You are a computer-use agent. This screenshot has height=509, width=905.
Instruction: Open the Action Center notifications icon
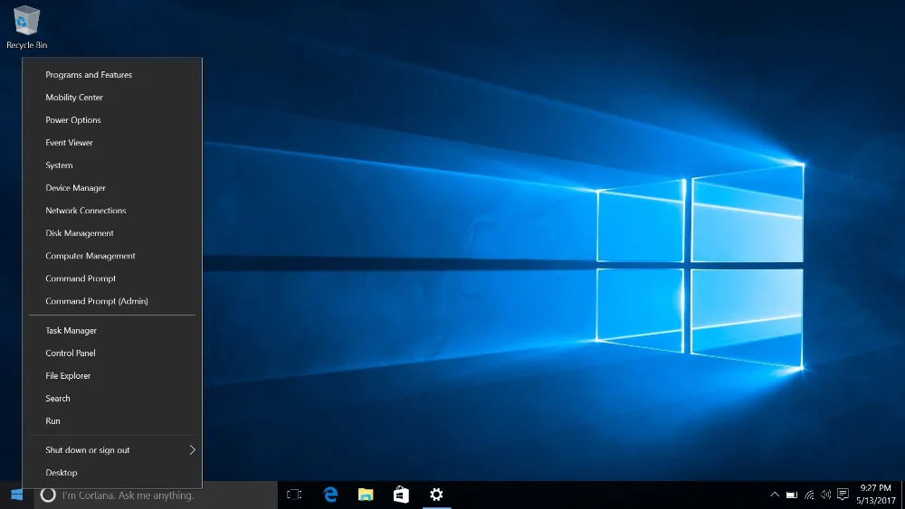(x=843, y=495)
